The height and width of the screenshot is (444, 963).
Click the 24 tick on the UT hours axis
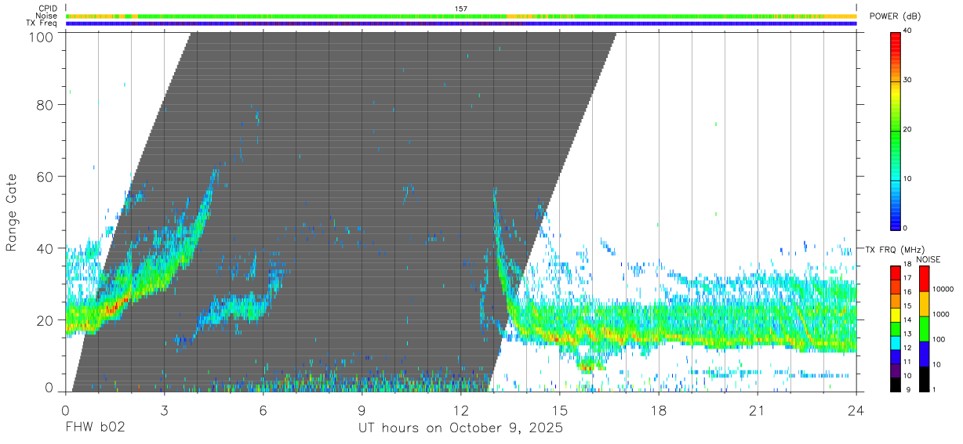tap(856, 410)
